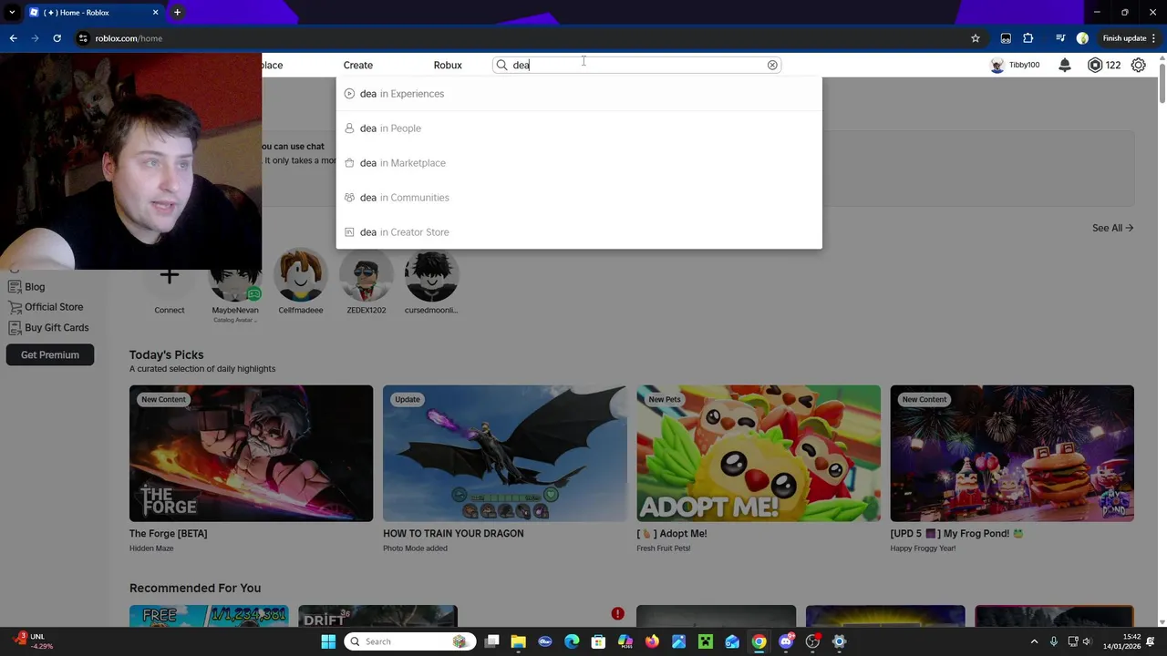Reload the Roblox page

tap(57, 38)
